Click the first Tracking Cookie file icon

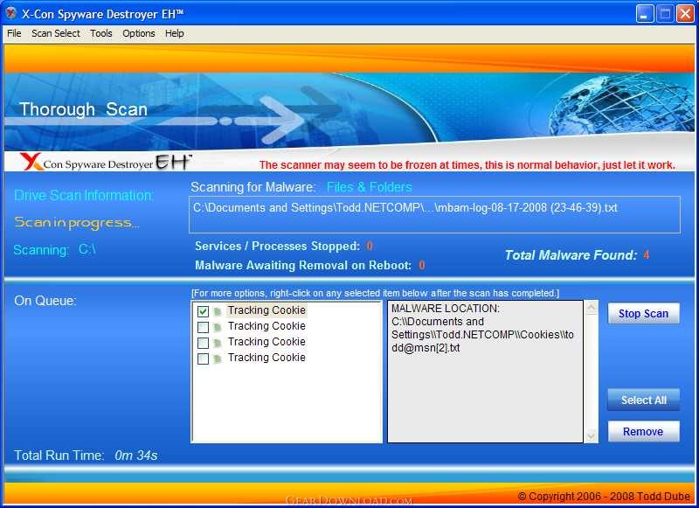218,311
